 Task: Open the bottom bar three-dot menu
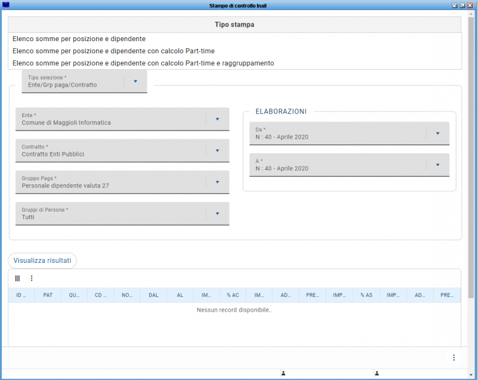(453, 357)
